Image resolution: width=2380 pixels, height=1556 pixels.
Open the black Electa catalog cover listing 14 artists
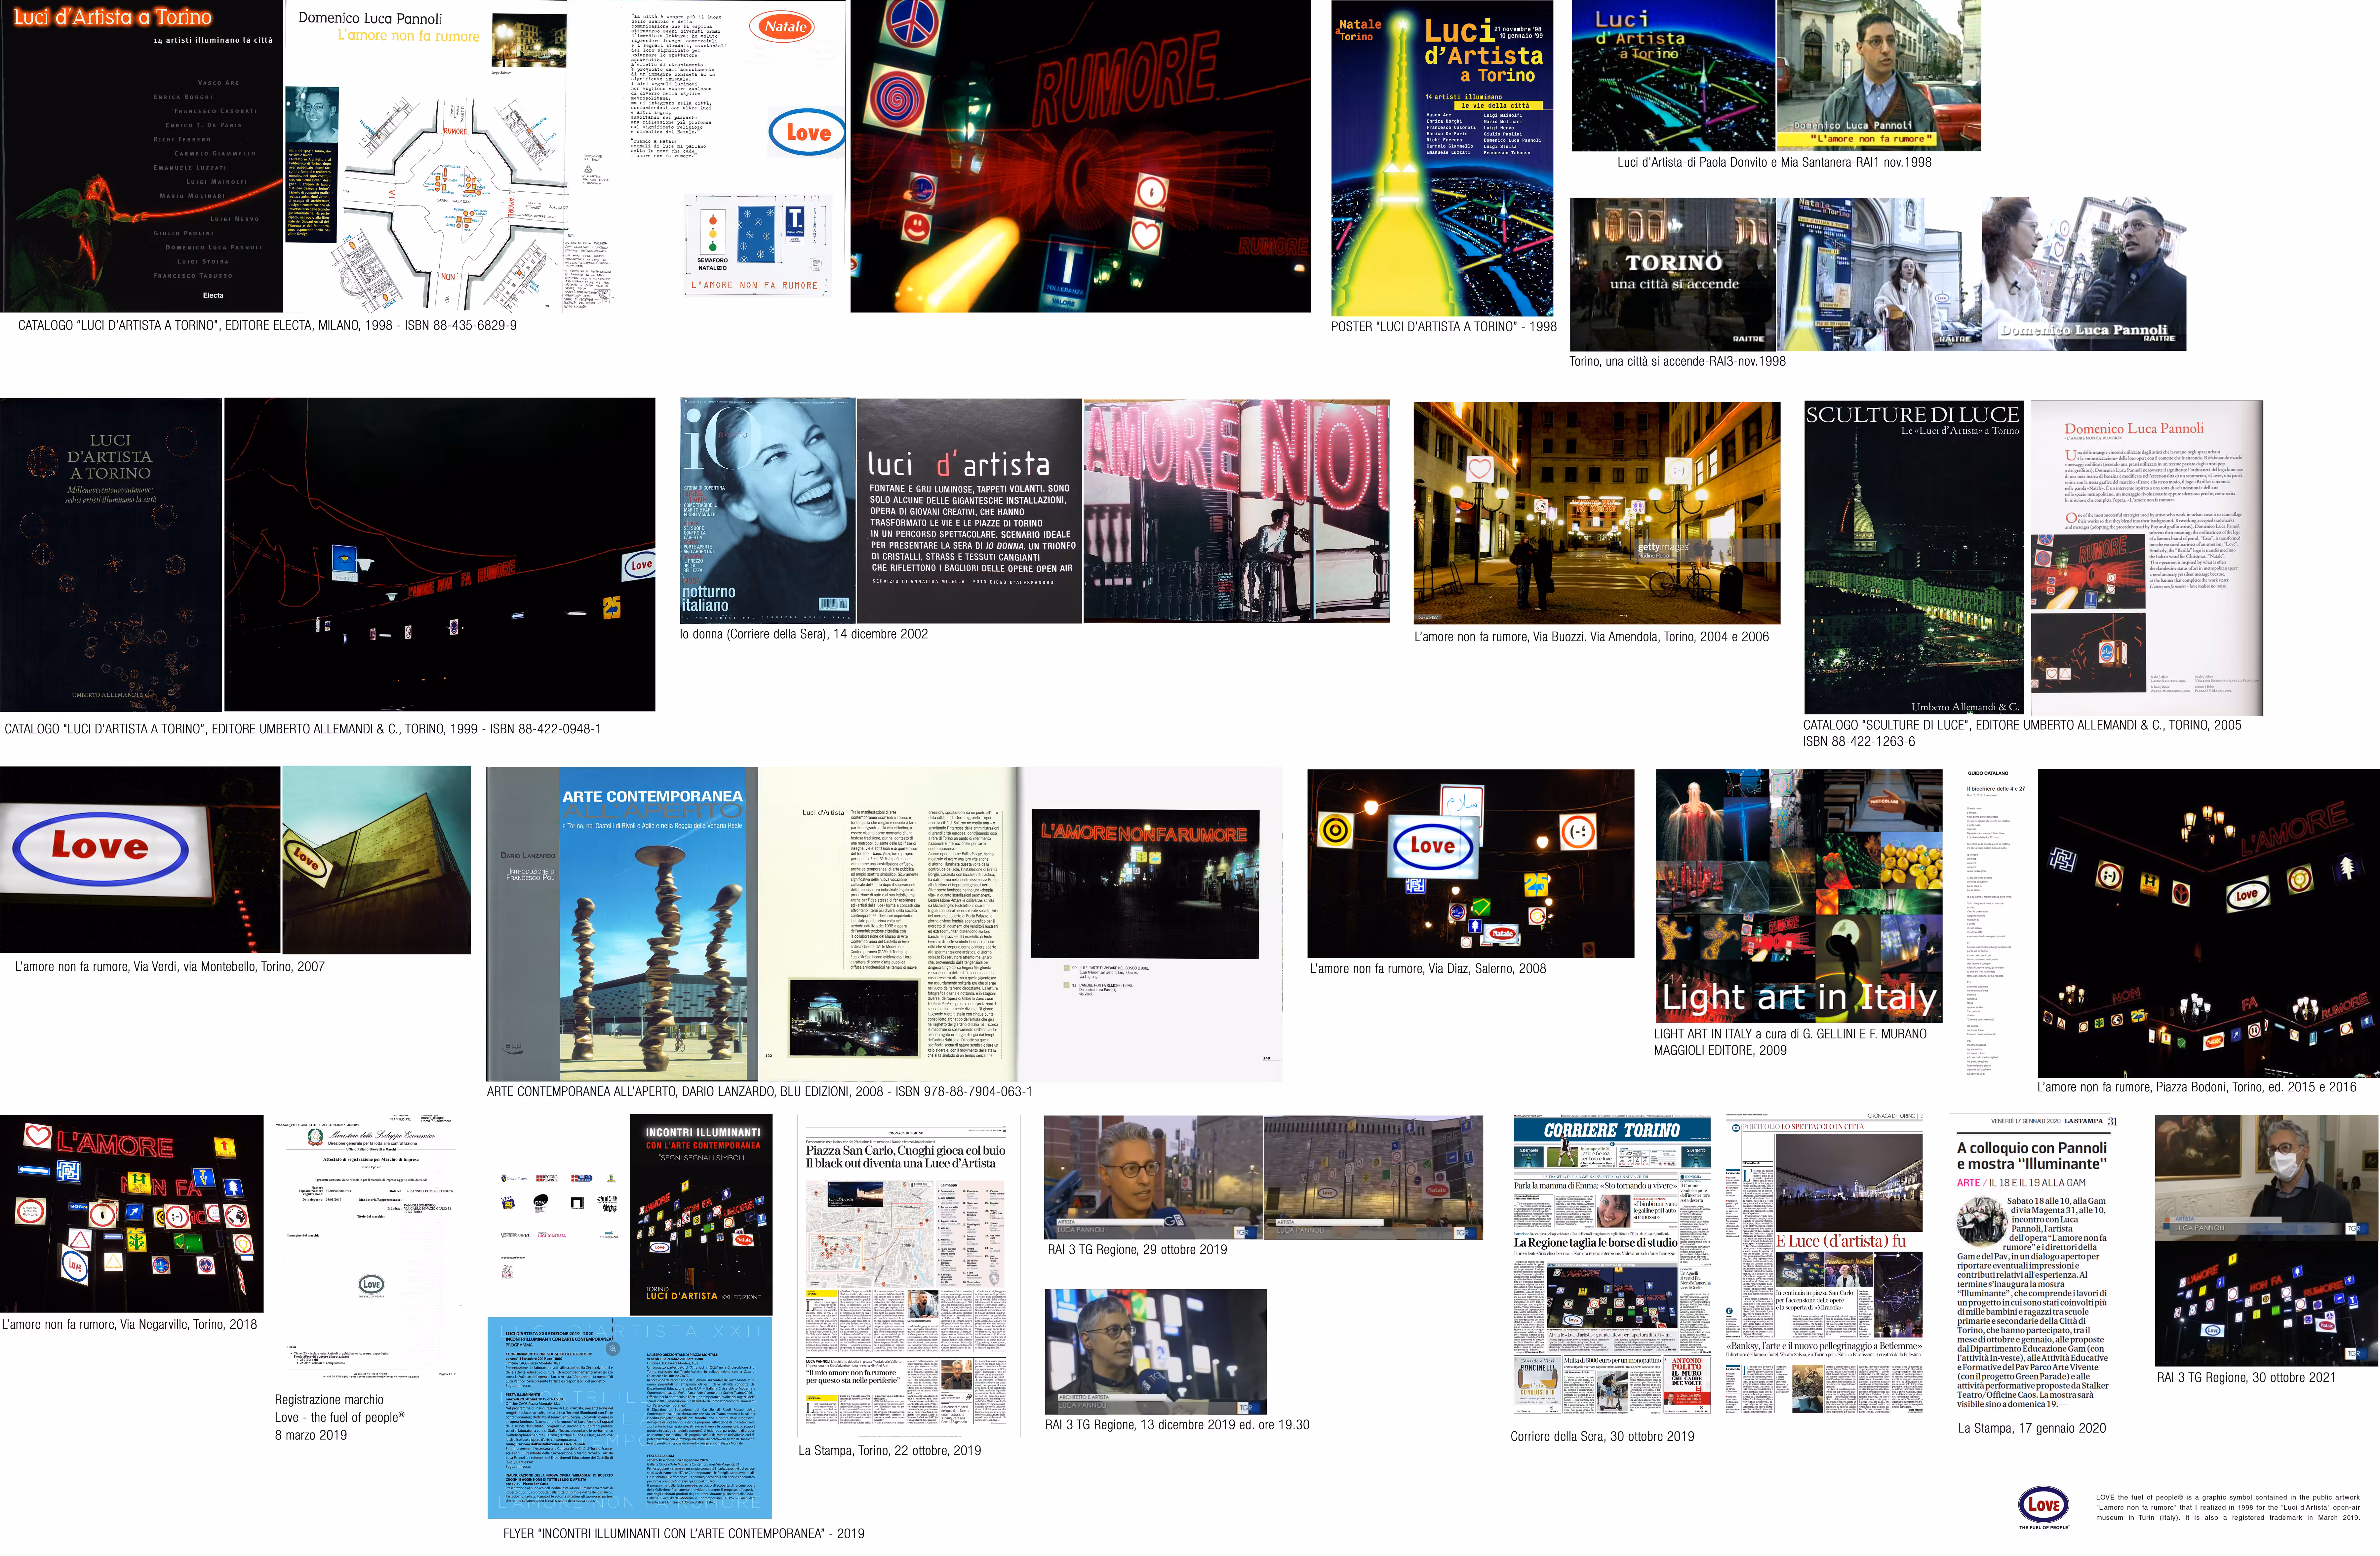click(x=141, y=156)
